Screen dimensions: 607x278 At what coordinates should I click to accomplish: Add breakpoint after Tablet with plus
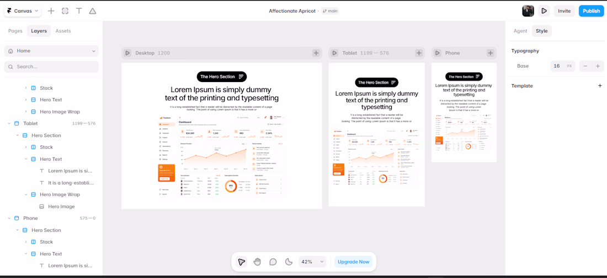point(419,53)
